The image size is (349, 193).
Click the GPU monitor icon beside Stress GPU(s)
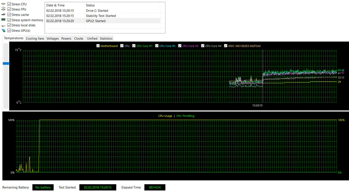[x=3, y=31]
